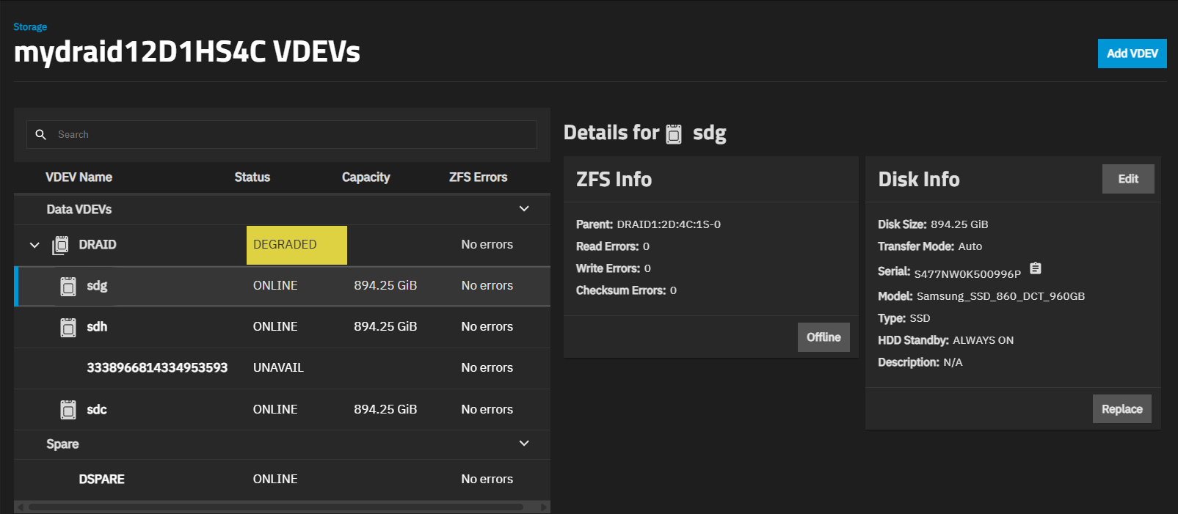Click the Add VDEV button
This screenshot has height=514, width=1178.
pos(1132,54)
